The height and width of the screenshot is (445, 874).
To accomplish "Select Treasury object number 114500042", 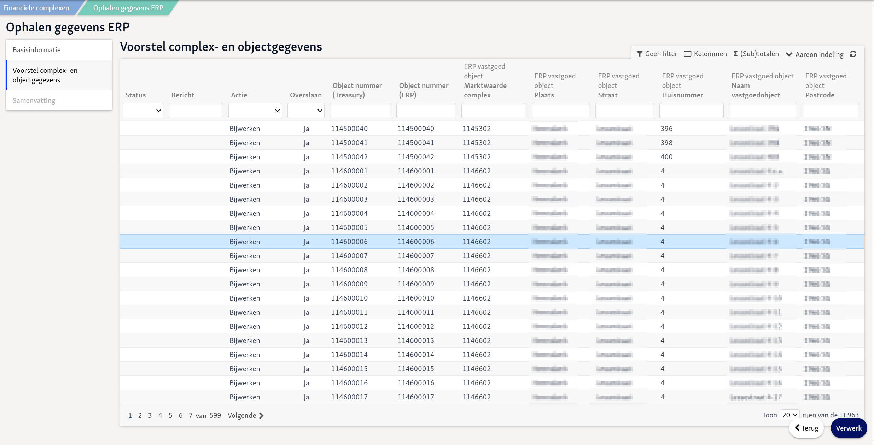I will tap(349, 157).
